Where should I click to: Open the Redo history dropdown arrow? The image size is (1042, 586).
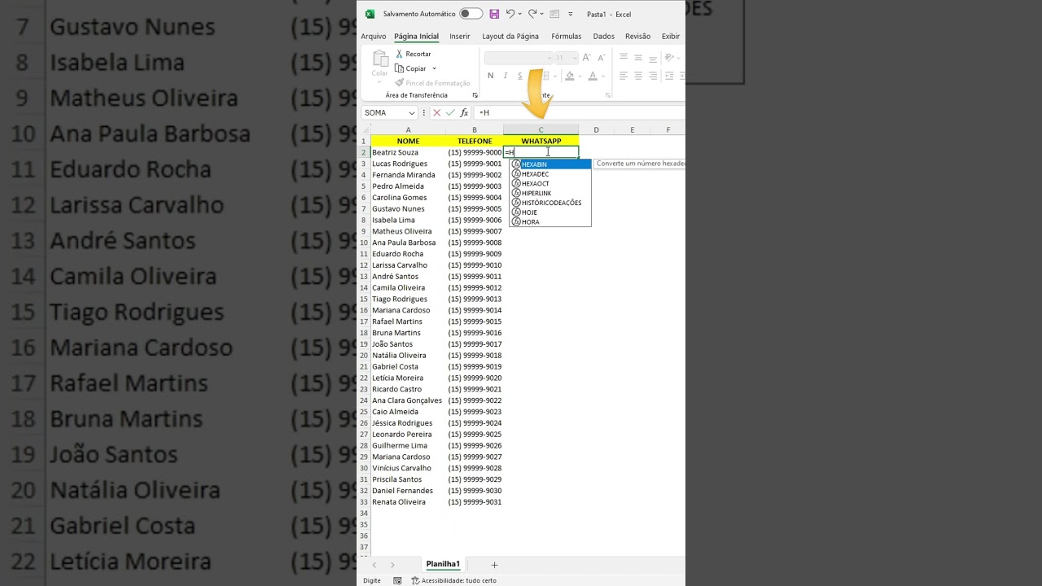pos(542,14)
